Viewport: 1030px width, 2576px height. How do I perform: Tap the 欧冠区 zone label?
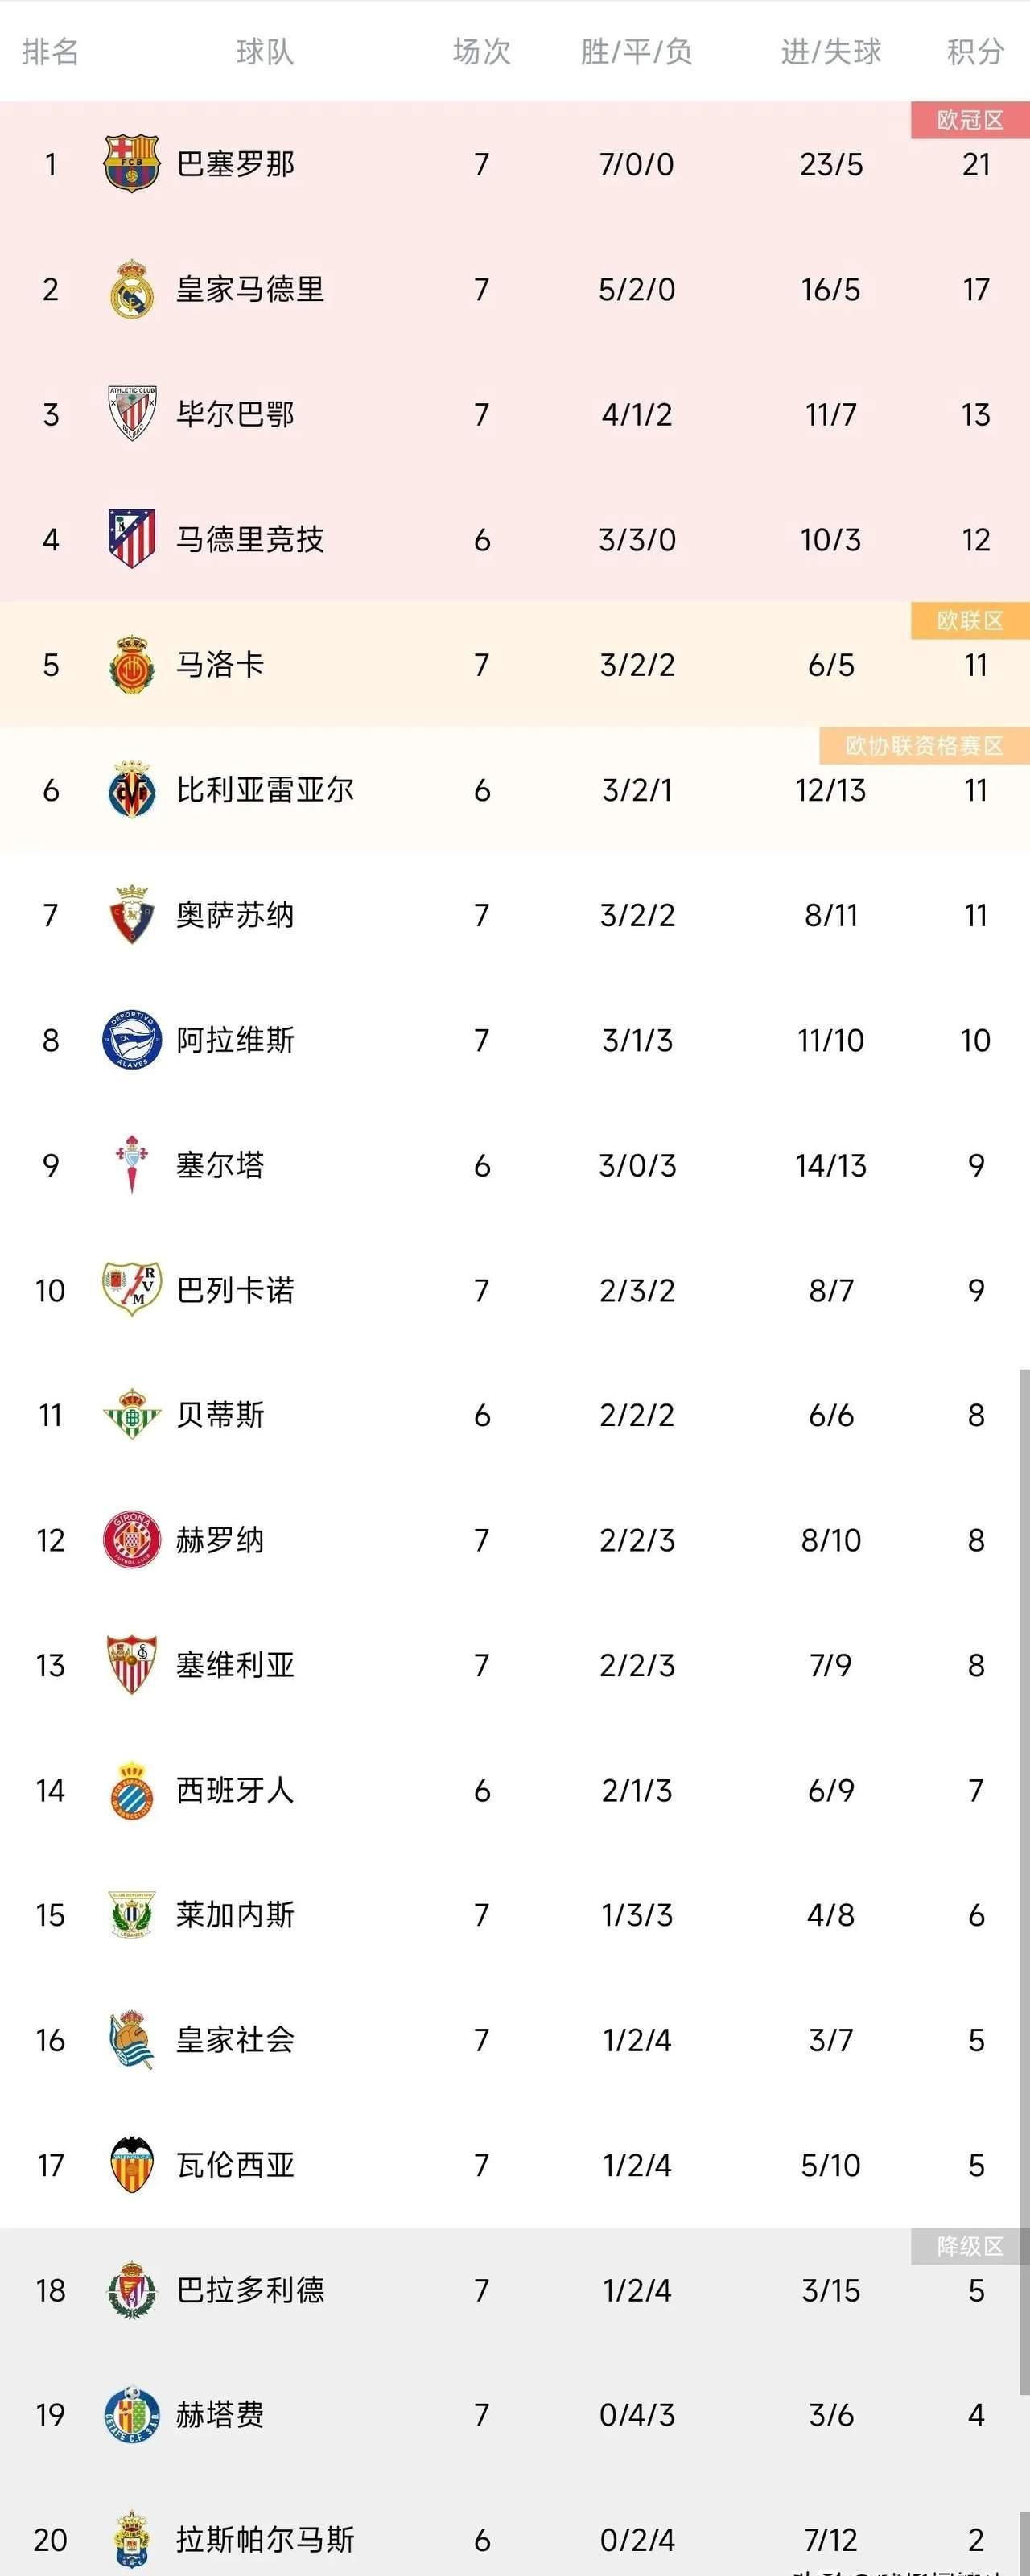970,120
